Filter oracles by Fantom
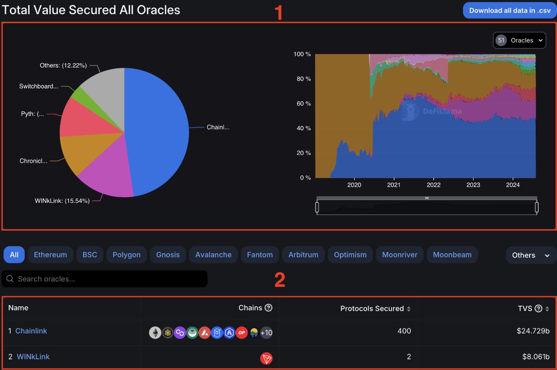557x370 pixels. pyautogui.click(x=260, y=255)
